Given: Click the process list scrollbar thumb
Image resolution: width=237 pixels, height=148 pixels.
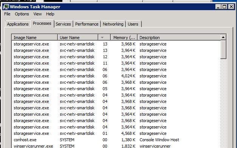Looking at the screenshot, I should [x=223, y=50].
